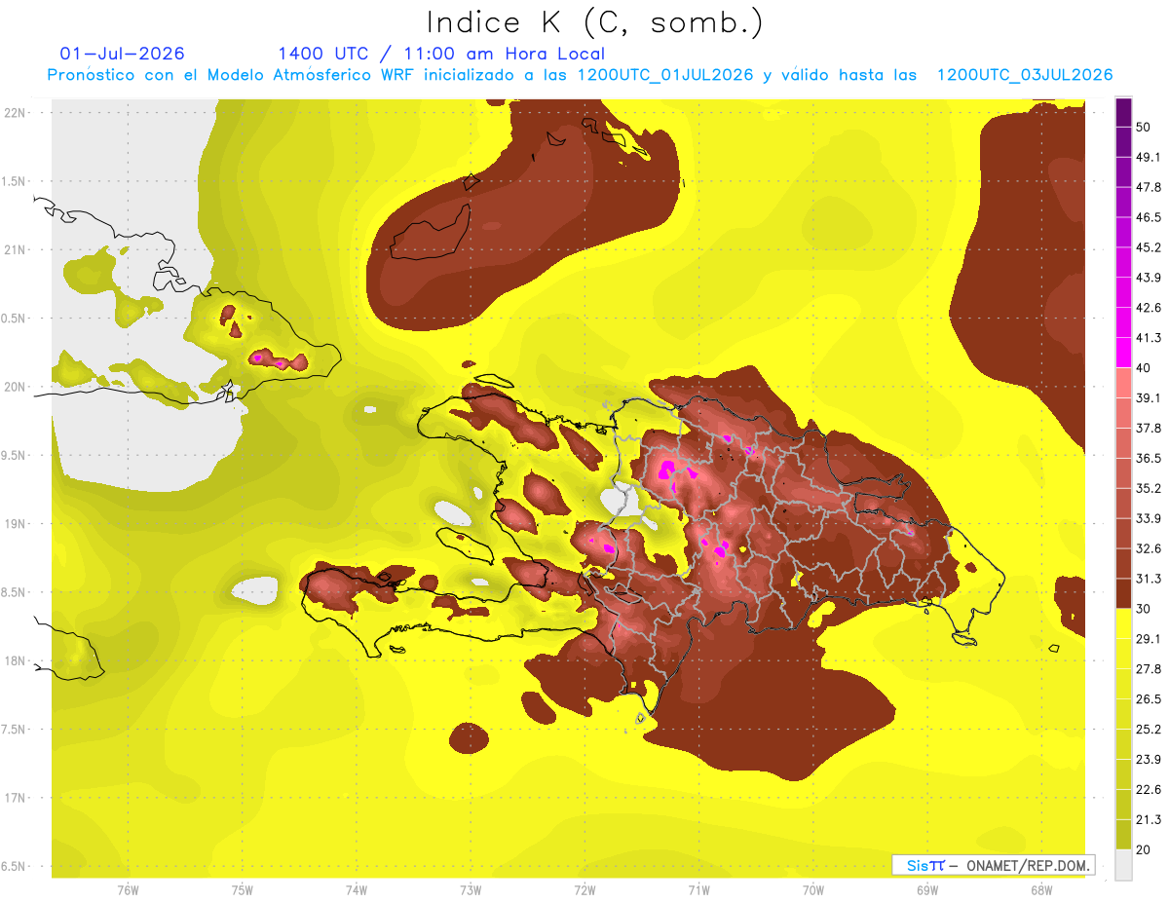This screenshot has height=903, width=1169.
Task: Click the colorbar value "25.2"
Action: [1149, 730]
